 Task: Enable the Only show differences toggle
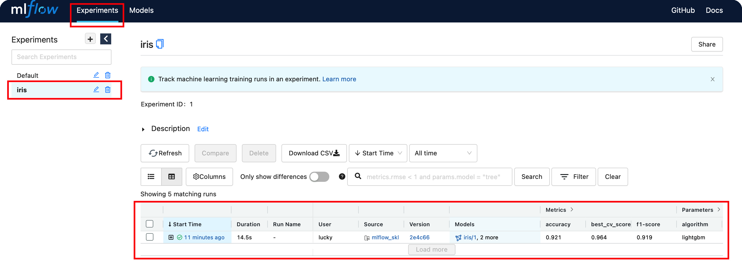pyautogui.click(x=319, y=176)
